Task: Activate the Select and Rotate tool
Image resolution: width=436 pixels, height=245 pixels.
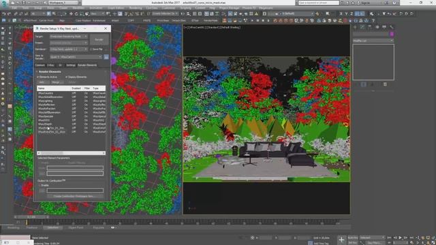Action: click(x=76, y=14)
